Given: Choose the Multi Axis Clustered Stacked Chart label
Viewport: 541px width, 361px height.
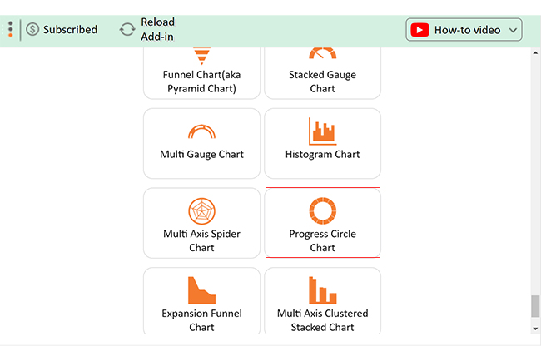Looking at the screenshot, I should coord(323,320).
